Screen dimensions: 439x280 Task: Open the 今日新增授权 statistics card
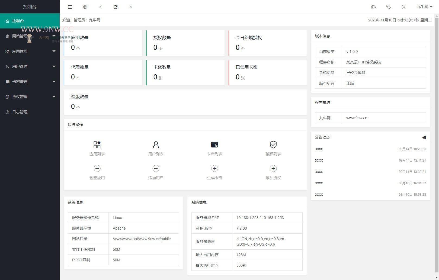tap(268, 43)
